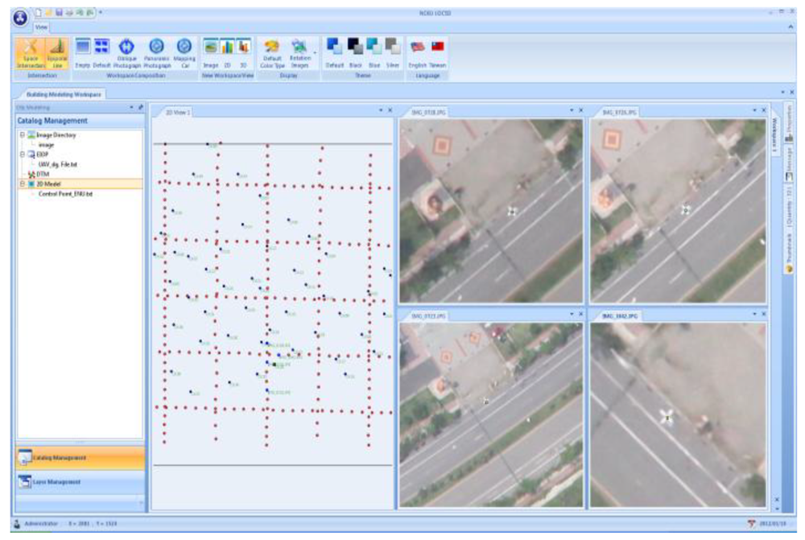This screenshot has height=540, width=805.
Task: Pin the City Modeling side panel
Action: pyautogui.click(x=141, y=106)
